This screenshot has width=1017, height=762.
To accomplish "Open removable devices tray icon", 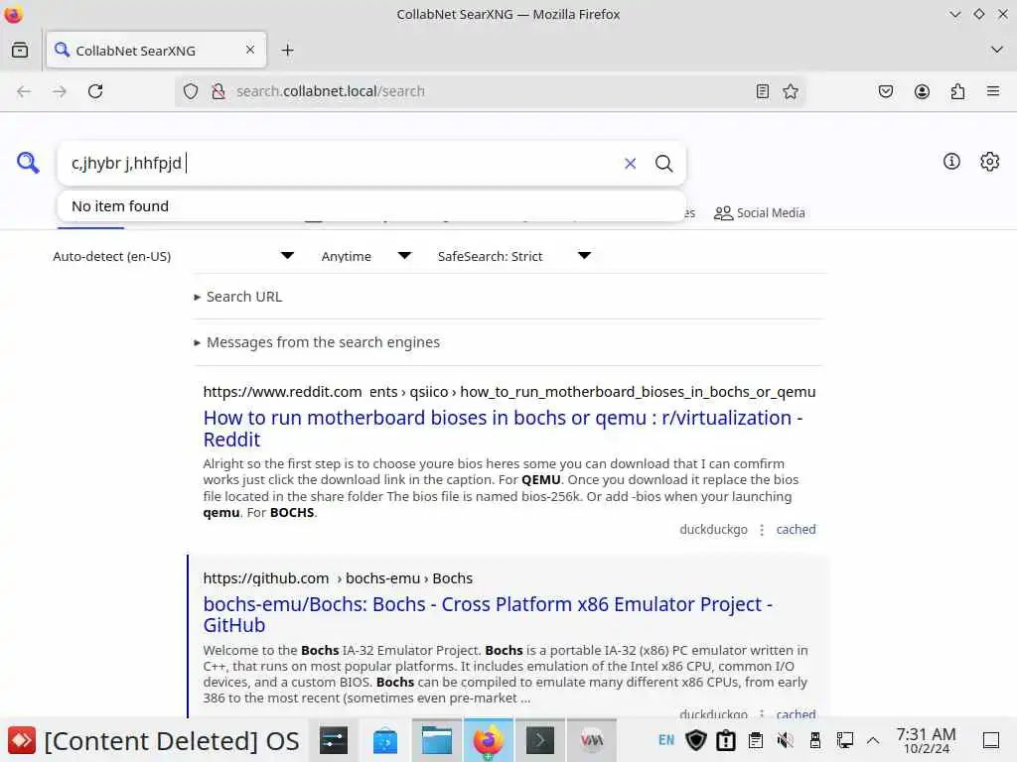I will coord(815,740).
